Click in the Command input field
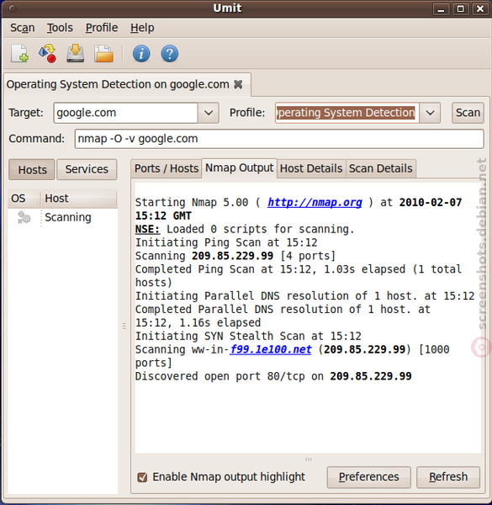 [x=279, y=139]
